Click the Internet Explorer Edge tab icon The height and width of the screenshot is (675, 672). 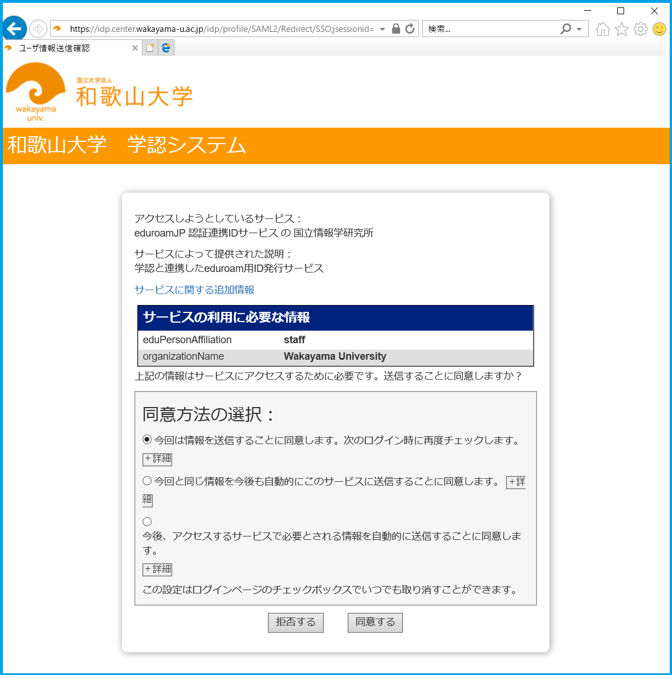(166, 48)
